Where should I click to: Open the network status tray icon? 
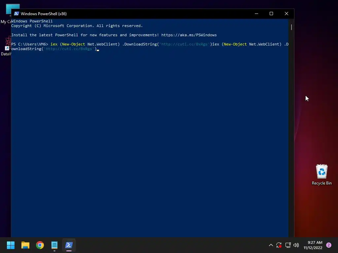(x=288, y=245)
